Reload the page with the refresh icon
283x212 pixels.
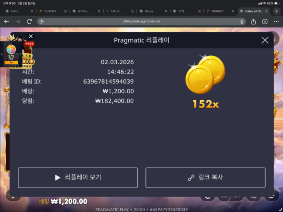[x=29, y=22]
